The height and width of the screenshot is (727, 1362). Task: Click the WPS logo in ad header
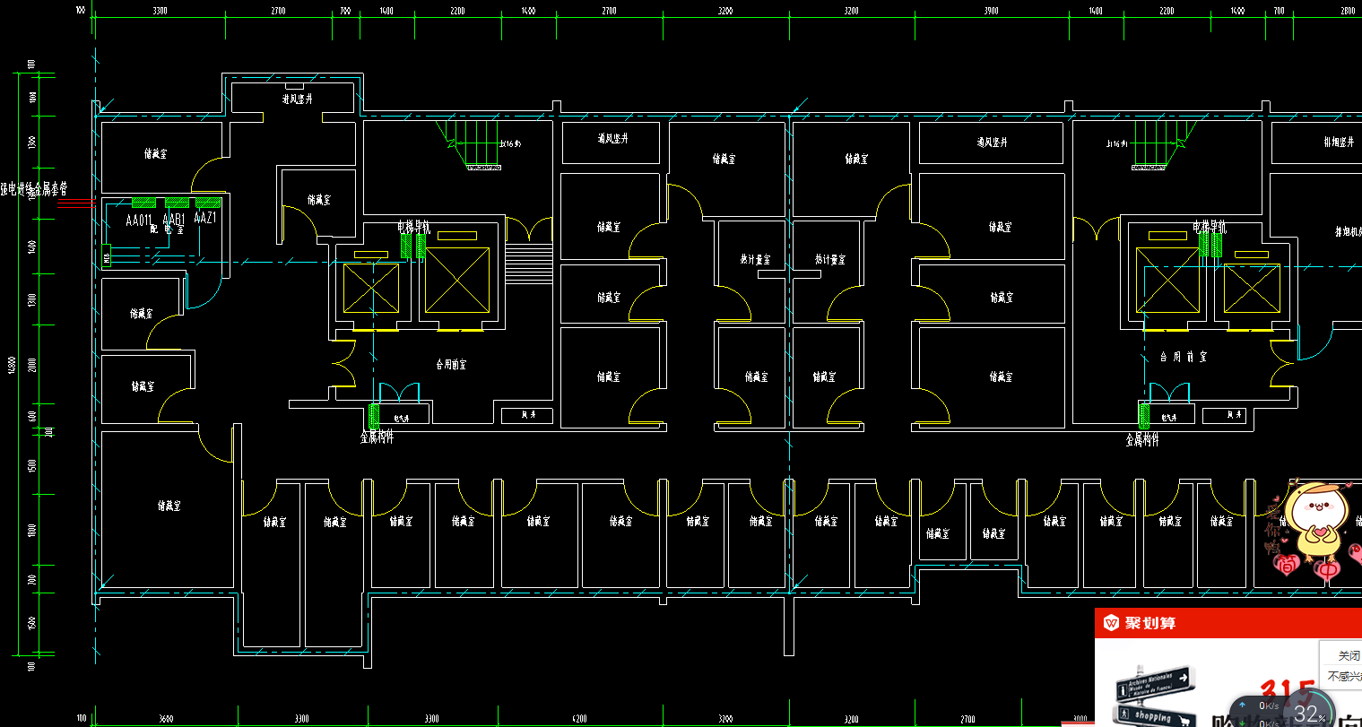1111,622
